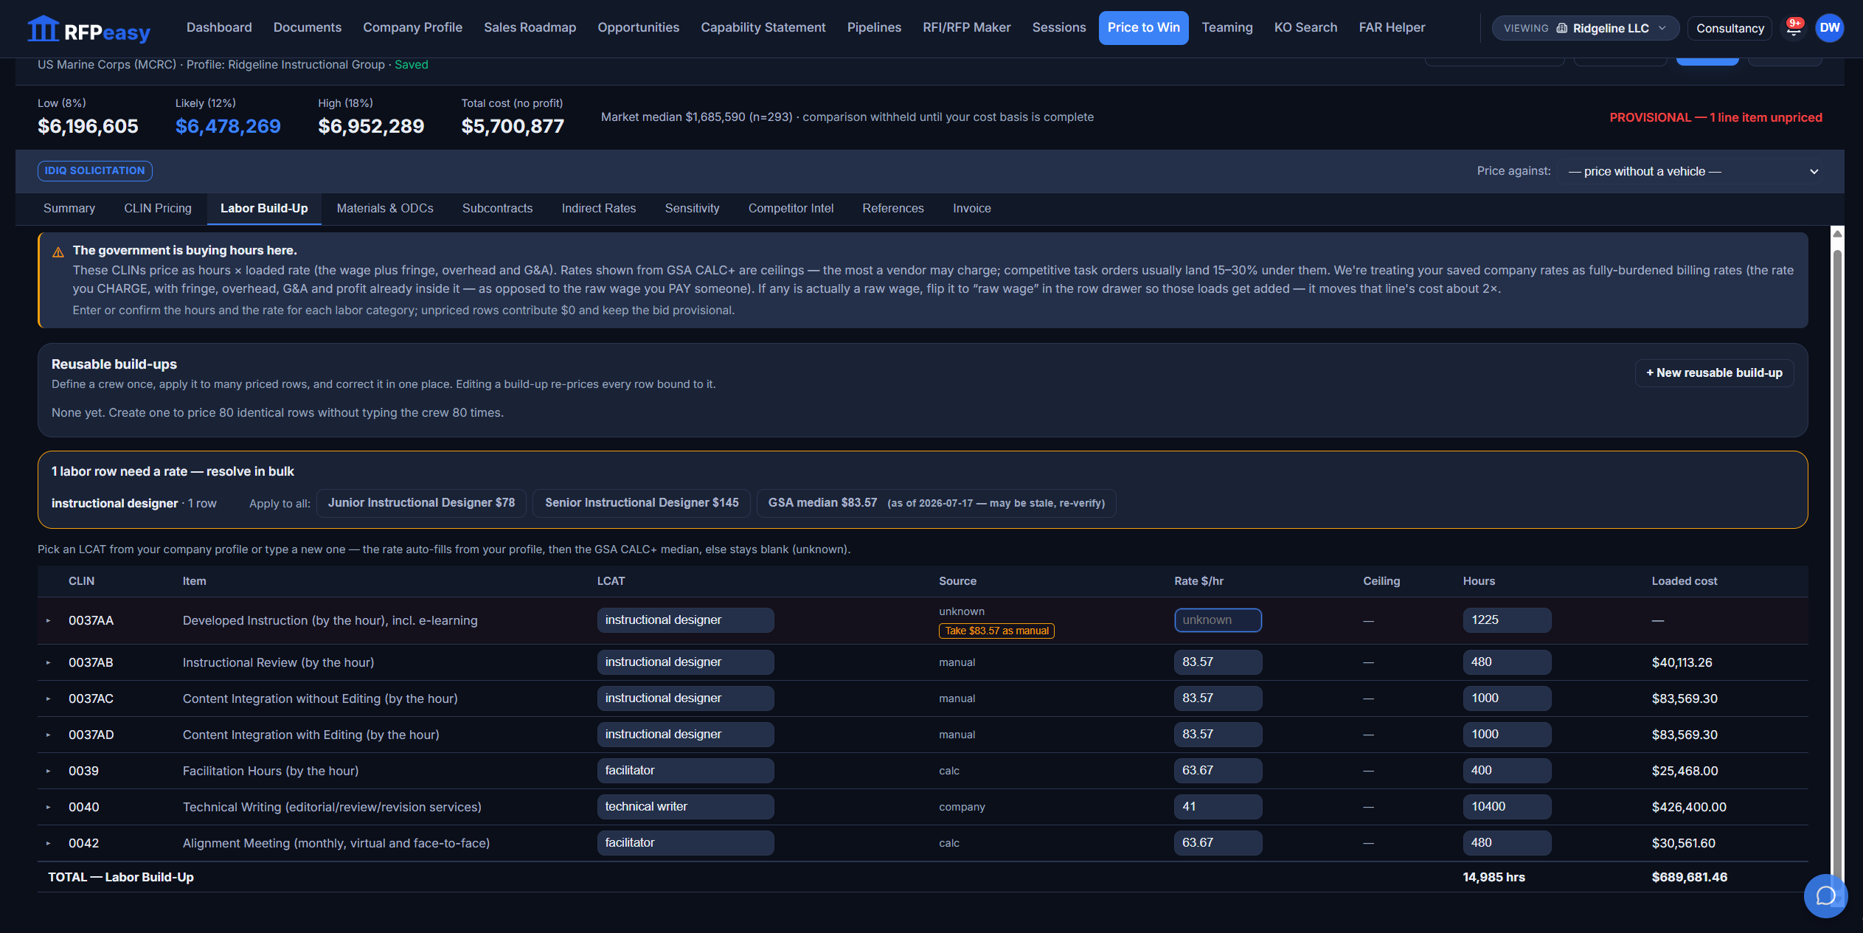Open the DW user avatar menu
This screenshot has width=1863, height=933.
pyautogui.click(x=1829, y=28)
